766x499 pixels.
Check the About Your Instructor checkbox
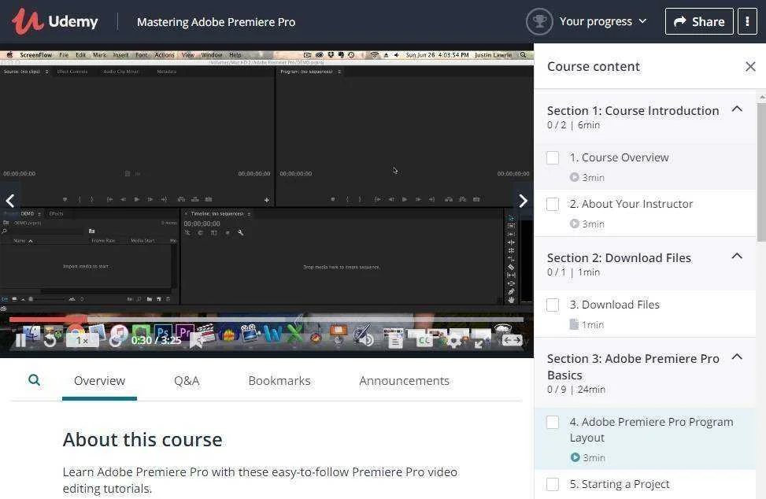click(553, 204)
